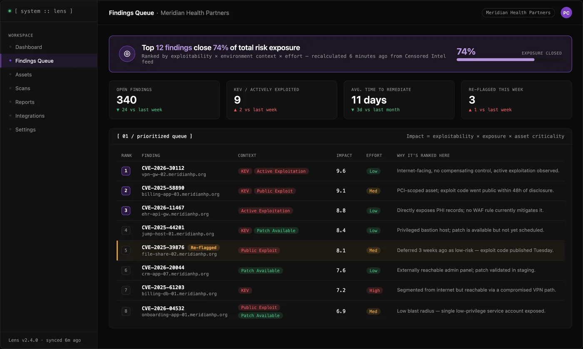
Task: Select the rank 2 badge for CVE-2025-58890
Action: (x=126, y=191)
